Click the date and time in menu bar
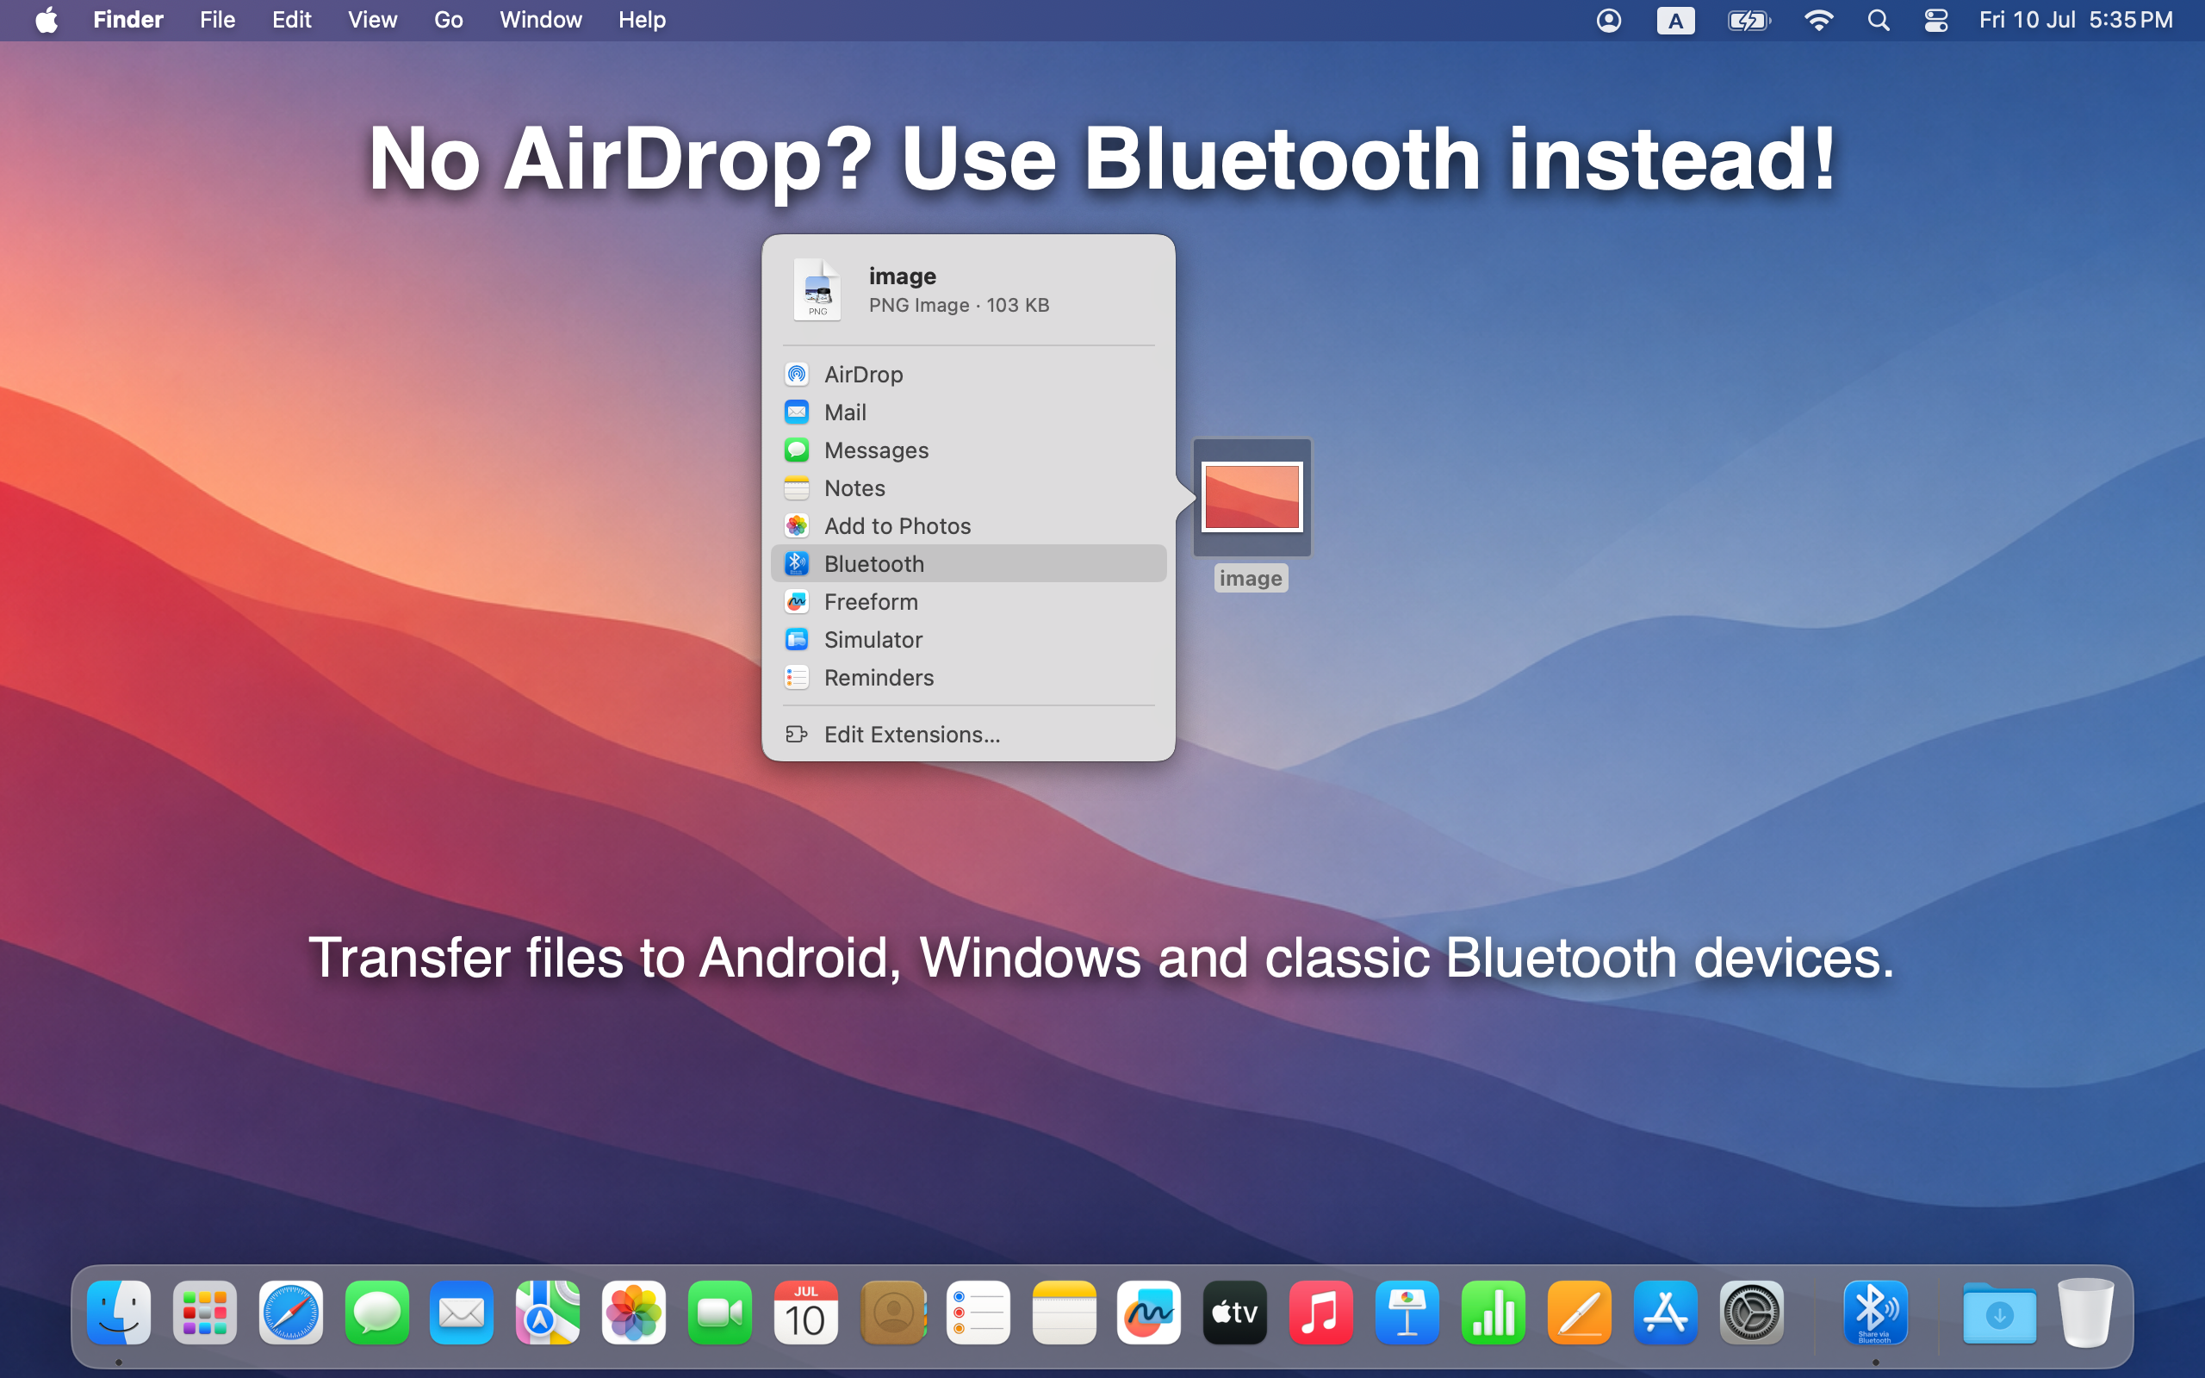This screenshot has height=1378, width=2205. (2076, 20)
